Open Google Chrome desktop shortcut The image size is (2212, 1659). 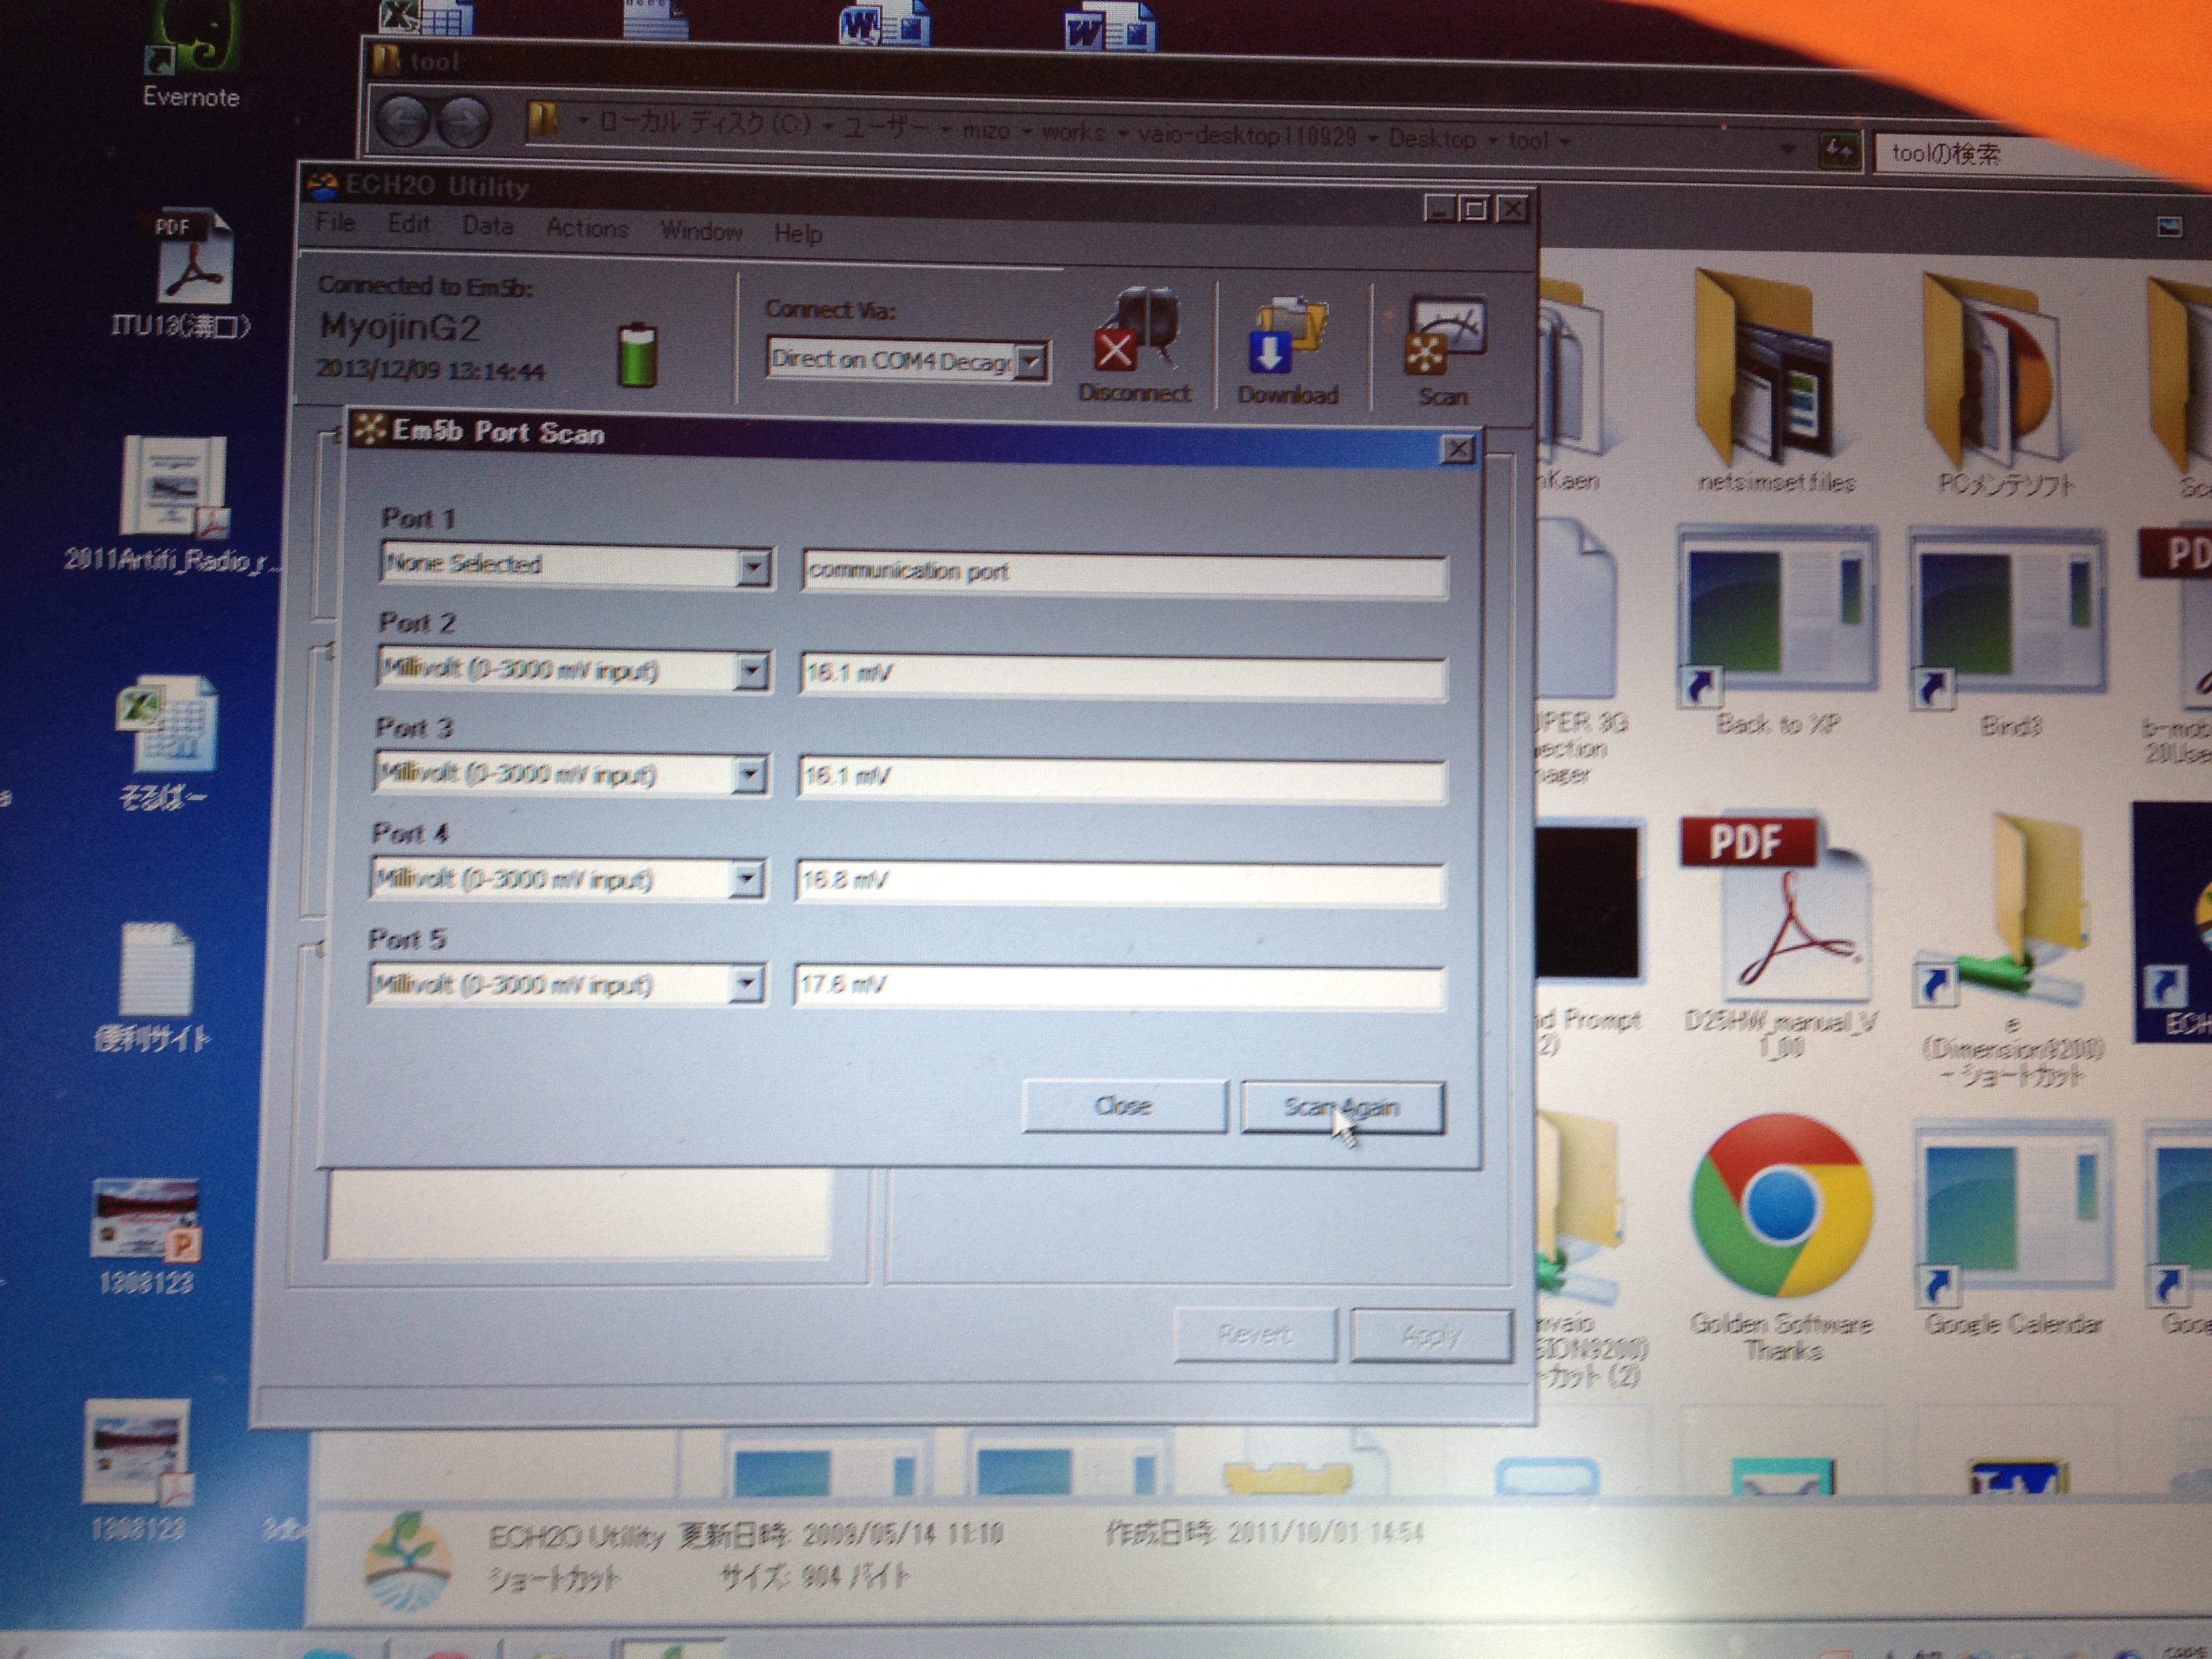click(1781, 1206)
